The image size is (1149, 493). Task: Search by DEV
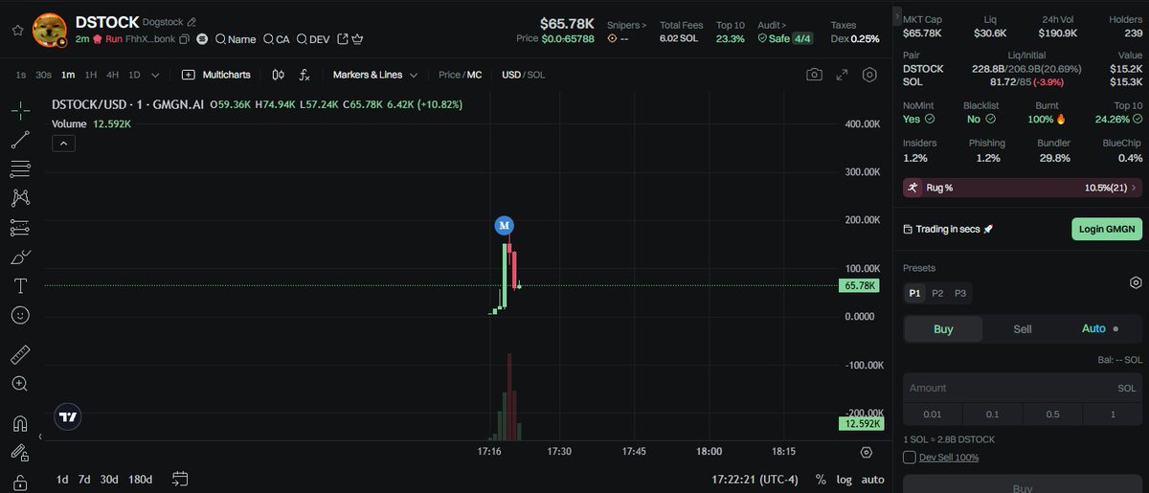tap(313, 39)
